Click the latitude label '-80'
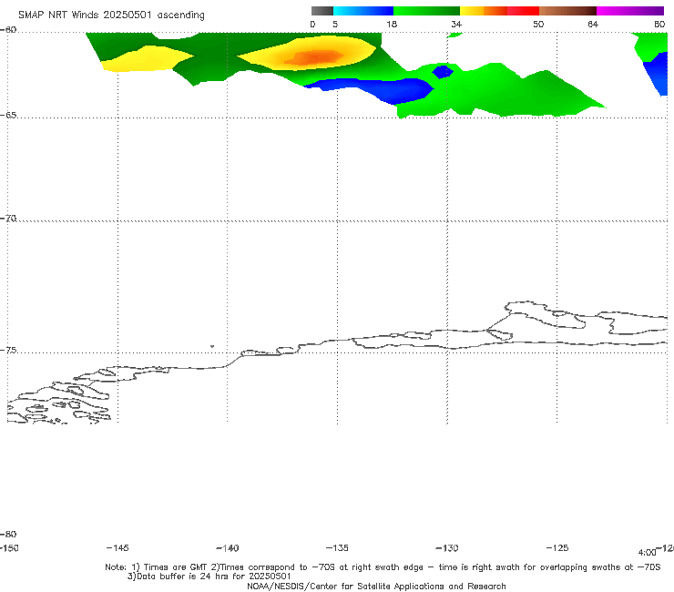Image resolution: width=674 pixels, height=592 pixels. point(8,535)
